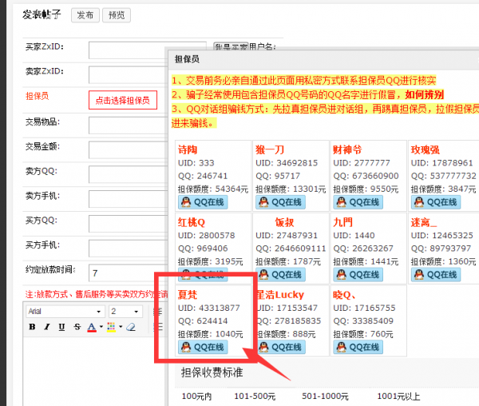The image size is (479, 406).
Task: Focus the 卖方手机 input field
Action: point(129,199)
